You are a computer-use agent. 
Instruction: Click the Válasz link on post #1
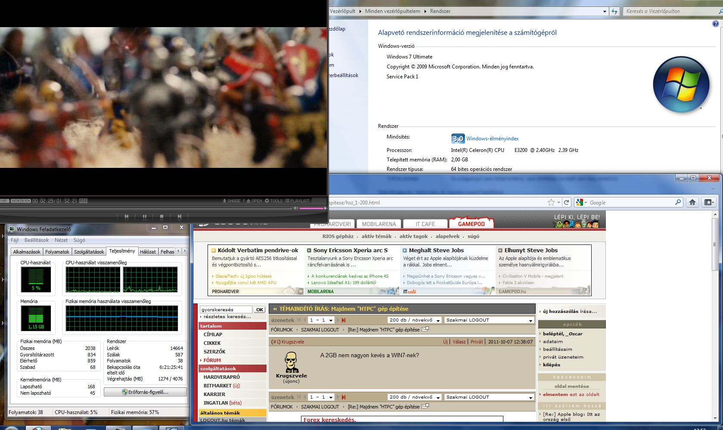459,342
